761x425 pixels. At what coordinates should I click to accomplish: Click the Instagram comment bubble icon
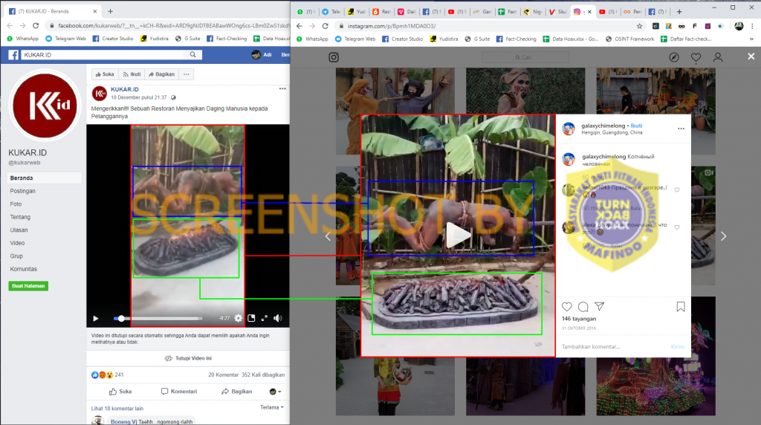(583, 307)
